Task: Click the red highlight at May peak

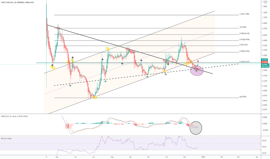Action: coord(58,28)
